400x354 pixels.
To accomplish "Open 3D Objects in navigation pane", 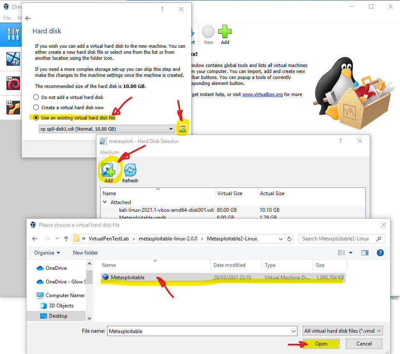I will [x=57, y=306].
